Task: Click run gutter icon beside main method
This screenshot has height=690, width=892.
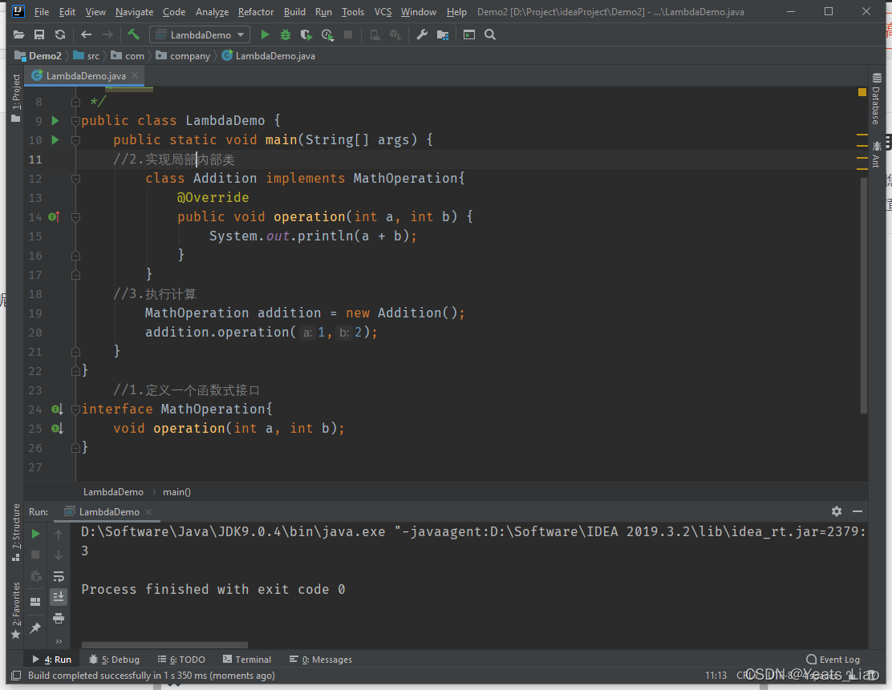Action: [x=55, y=139]
